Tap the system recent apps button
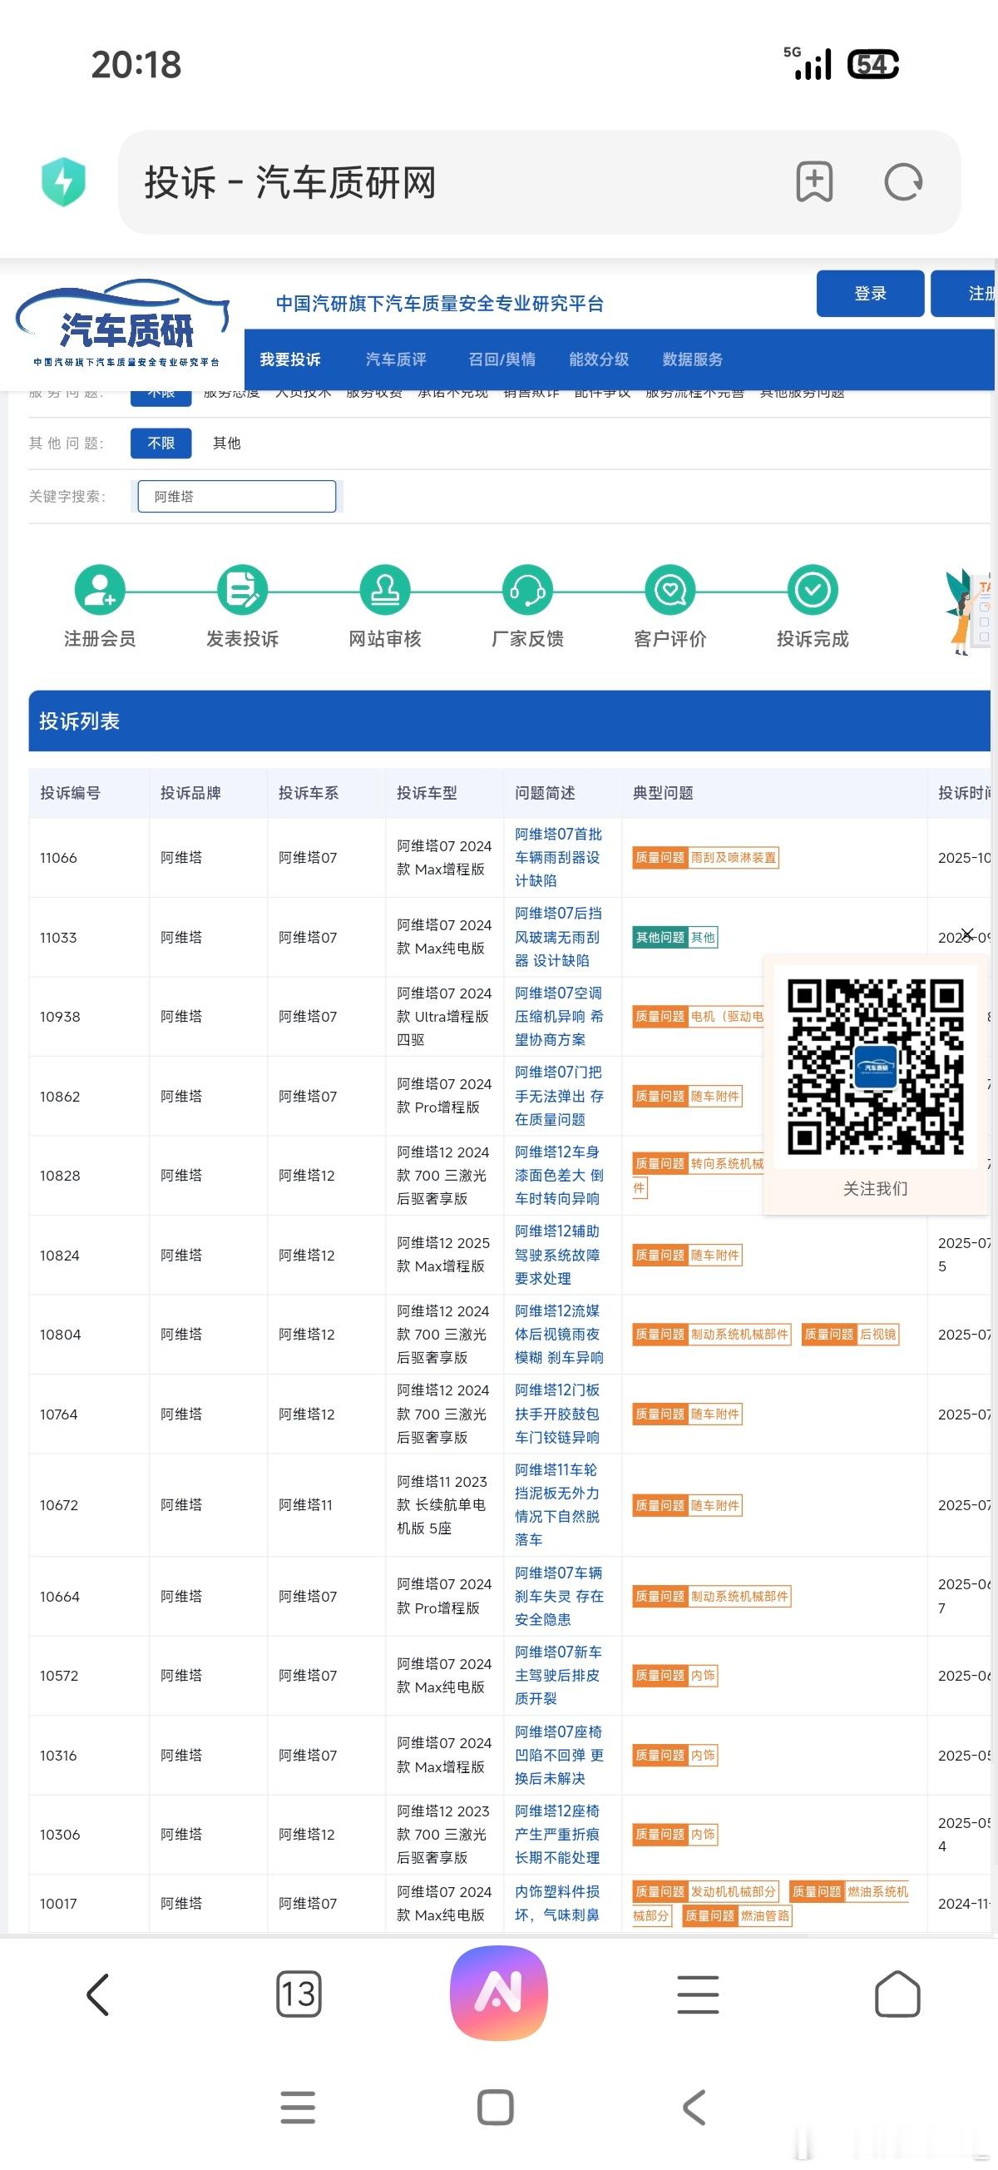The image size is (998, 2170). (x=298, y=2108)
